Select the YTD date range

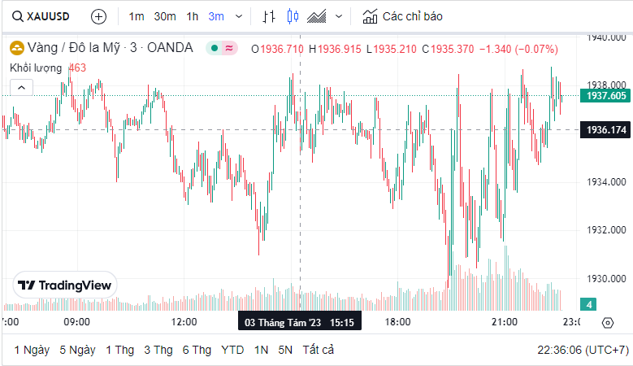(232, 350)
